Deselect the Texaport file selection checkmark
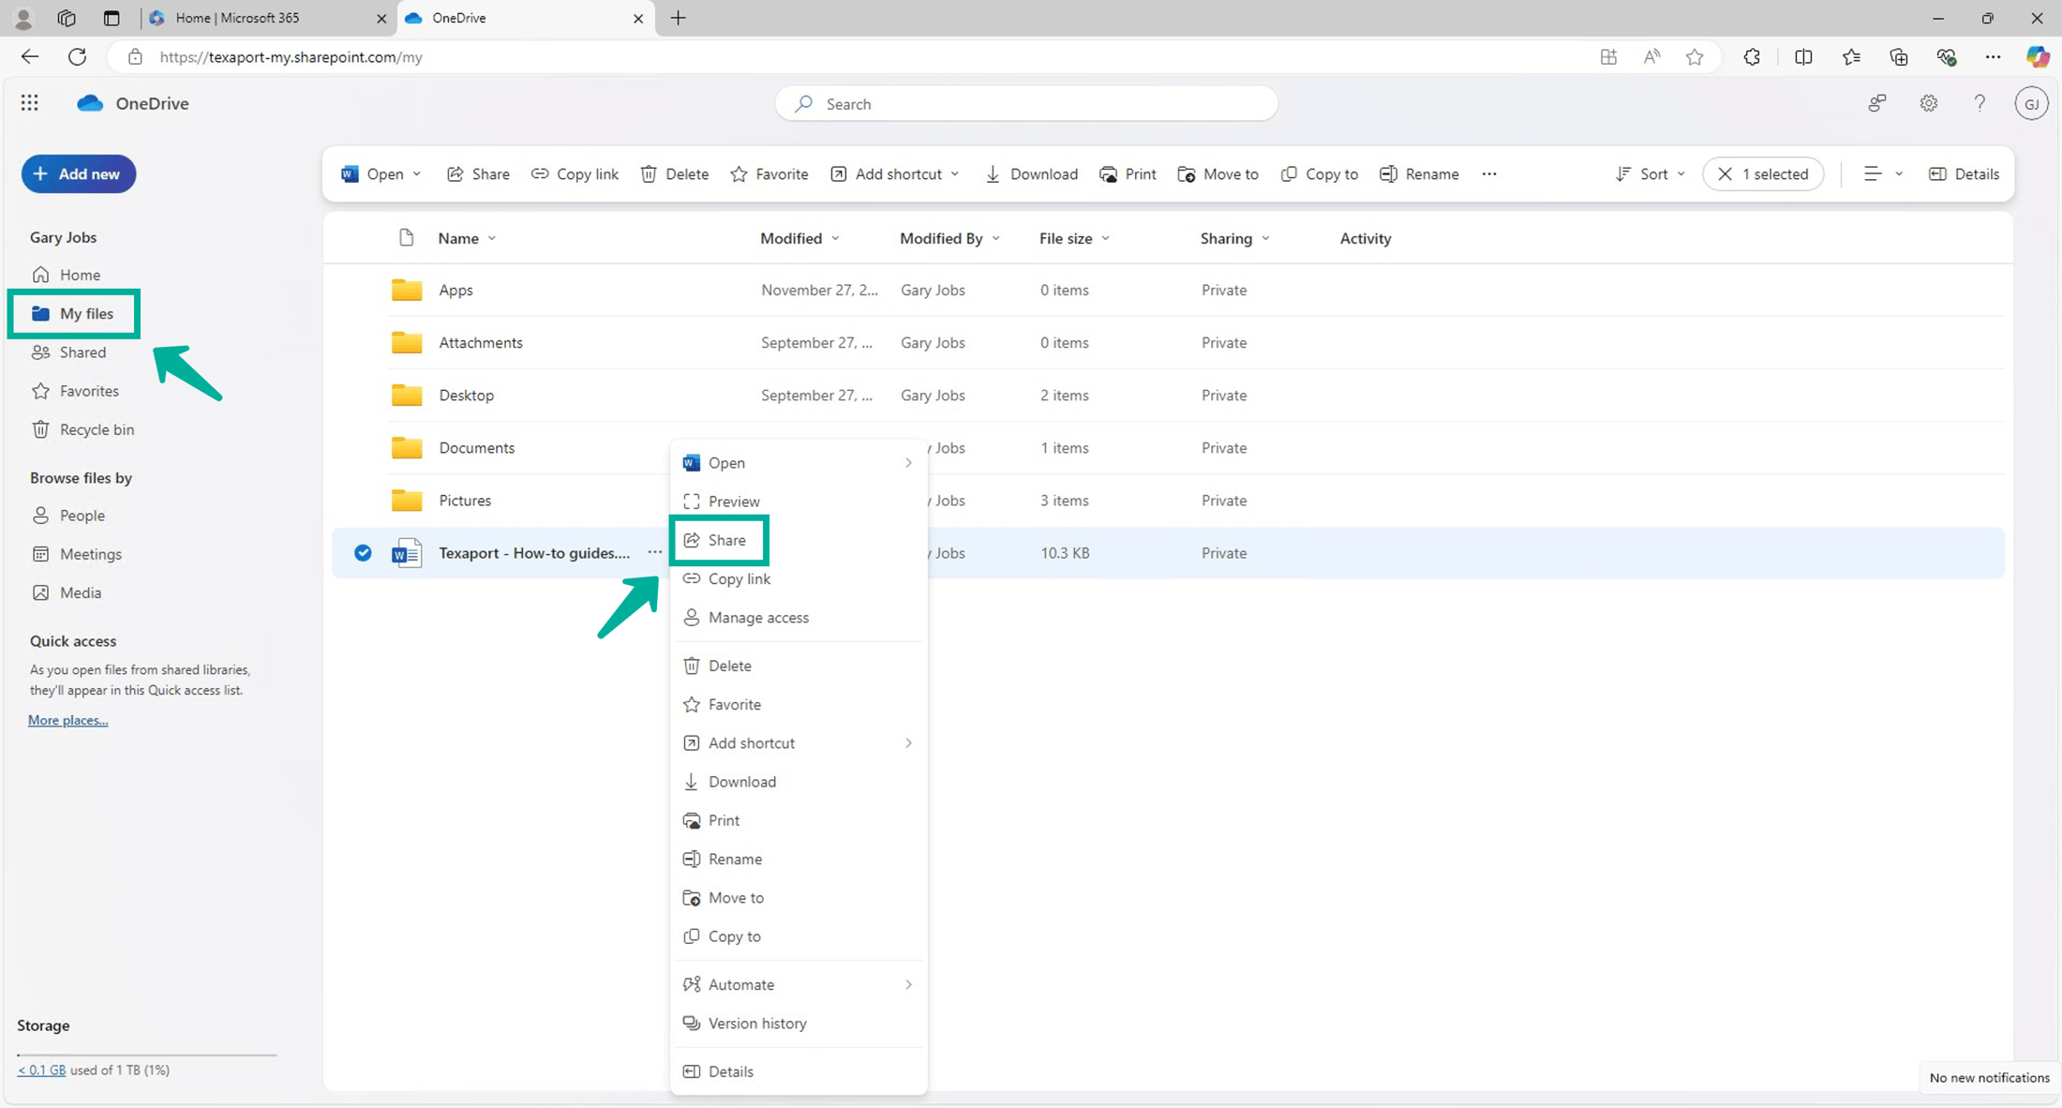The height and width of the screenshot is (1108, 2062). [x=363, y=553]
